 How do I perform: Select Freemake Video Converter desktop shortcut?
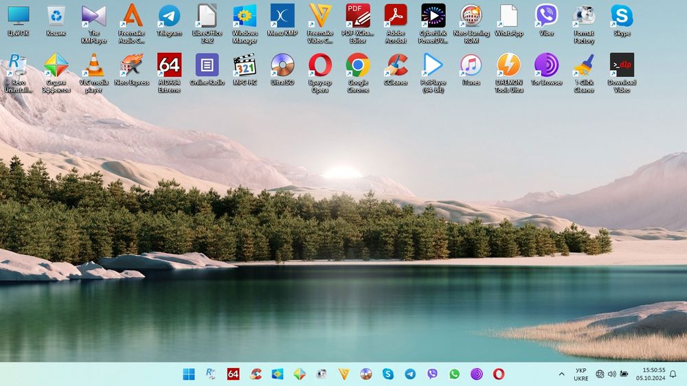320,24
